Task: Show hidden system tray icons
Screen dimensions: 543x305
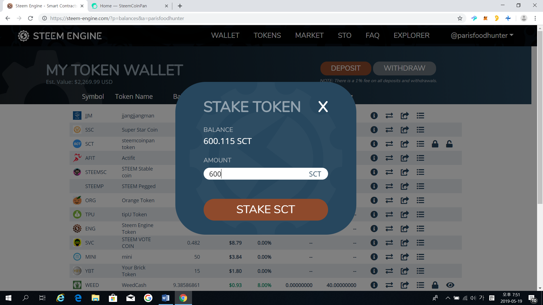Action: (x=448, y=298)
